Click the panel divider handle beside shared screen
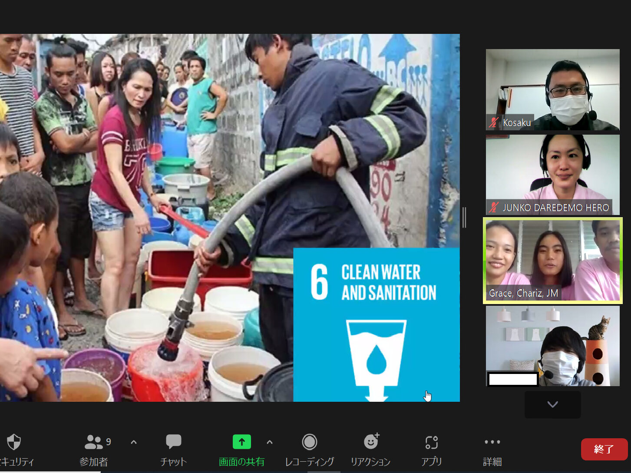Image resolution: width=631 pixels, height=473 pixels. [x=464, y=217]
